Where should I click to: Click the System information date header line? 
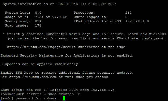click(60, 4)
